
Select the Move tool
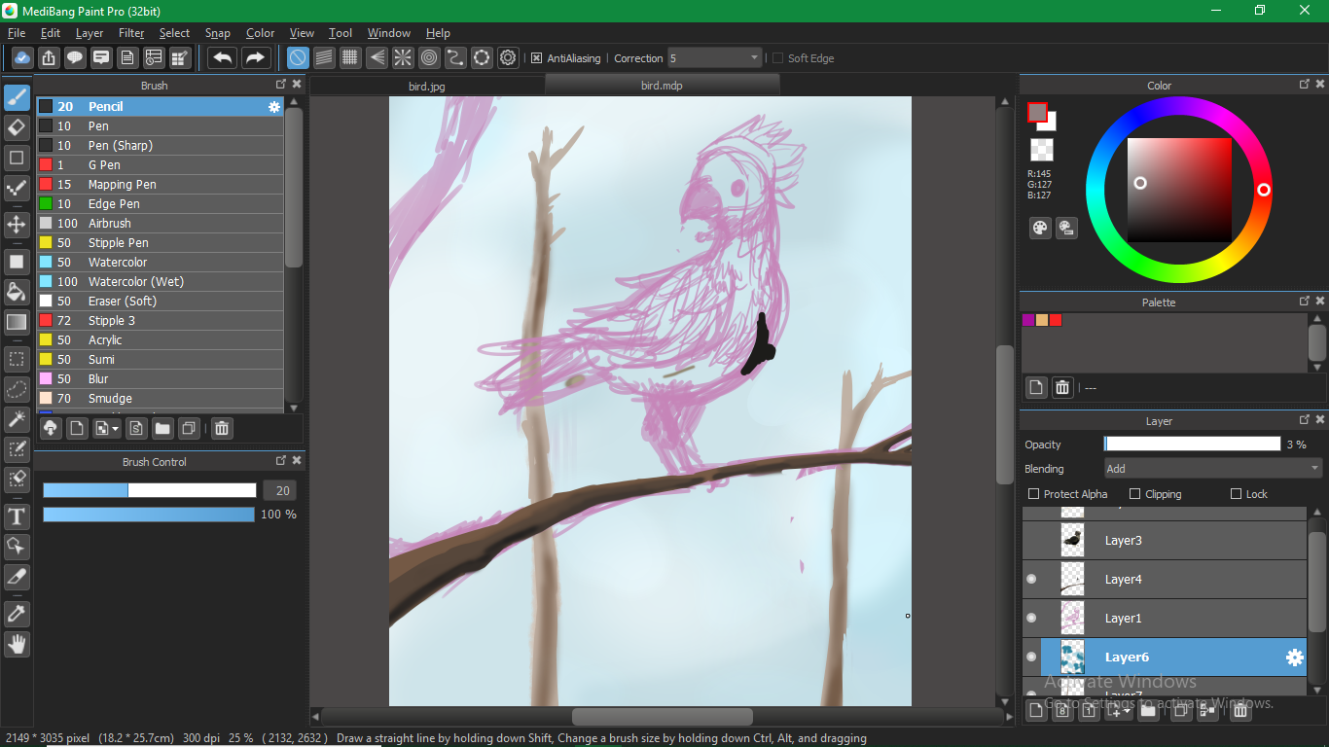tap(17, 225)
